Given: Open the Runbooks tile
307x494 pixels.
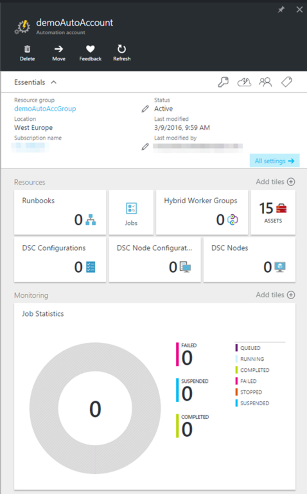Looking at the screenshot, I should (x=60, y=212).
